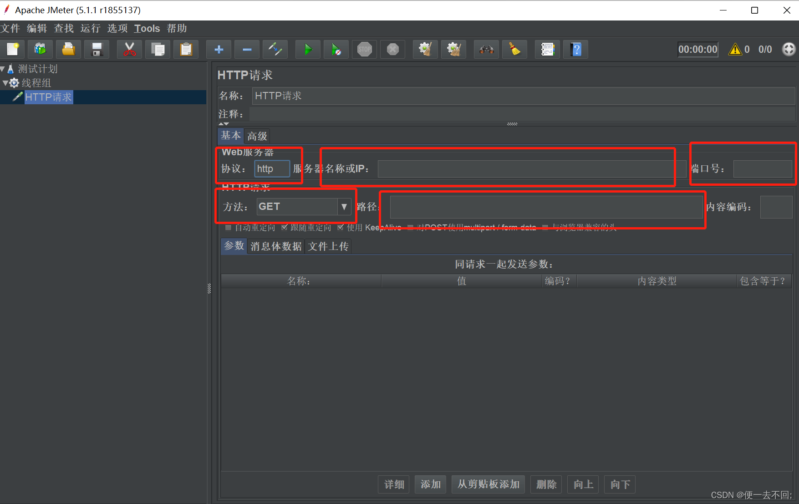
Task: Click the 端口号 port field
Action: point(763,169)
